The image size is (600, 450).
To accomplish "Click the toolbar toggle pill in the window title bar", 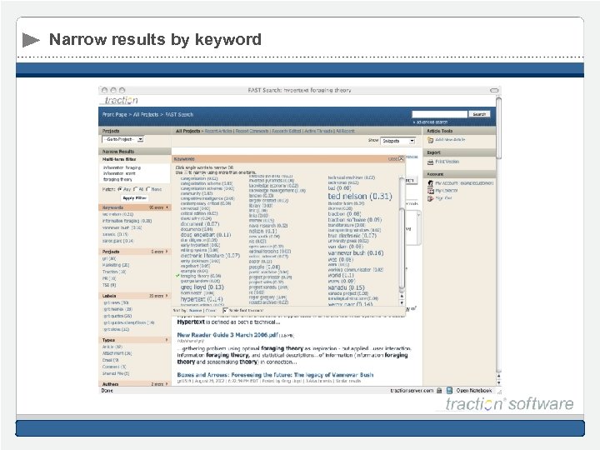I will tap(494, 90).
